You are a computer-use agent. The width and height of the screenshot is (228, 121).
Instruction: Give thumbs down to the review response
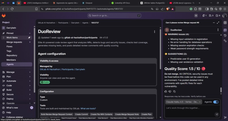coord(170,91)
